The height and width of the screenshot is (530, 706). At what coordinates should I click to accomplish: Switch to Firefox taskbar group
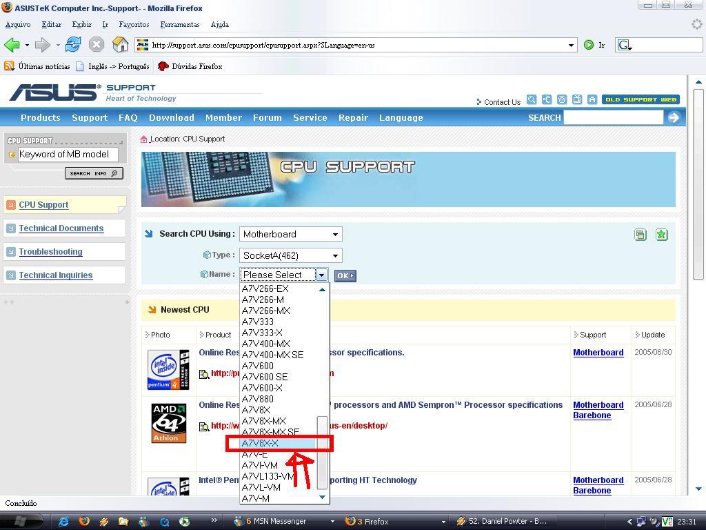click(x=395, y=522)
